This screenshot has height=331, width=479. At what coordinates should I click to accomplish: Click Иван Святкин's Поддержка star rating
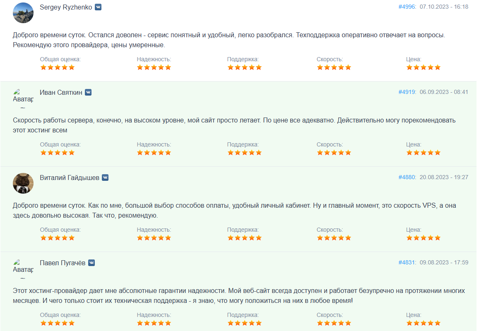244,153
